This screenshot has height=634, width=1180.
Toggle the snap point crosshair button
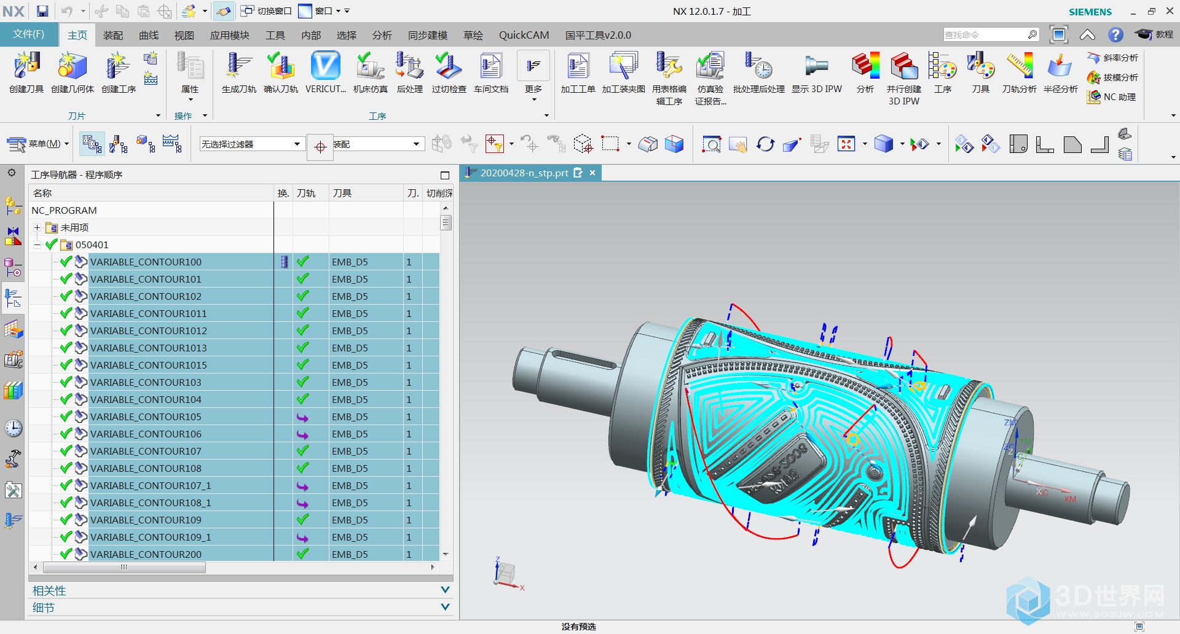[320, 147]
